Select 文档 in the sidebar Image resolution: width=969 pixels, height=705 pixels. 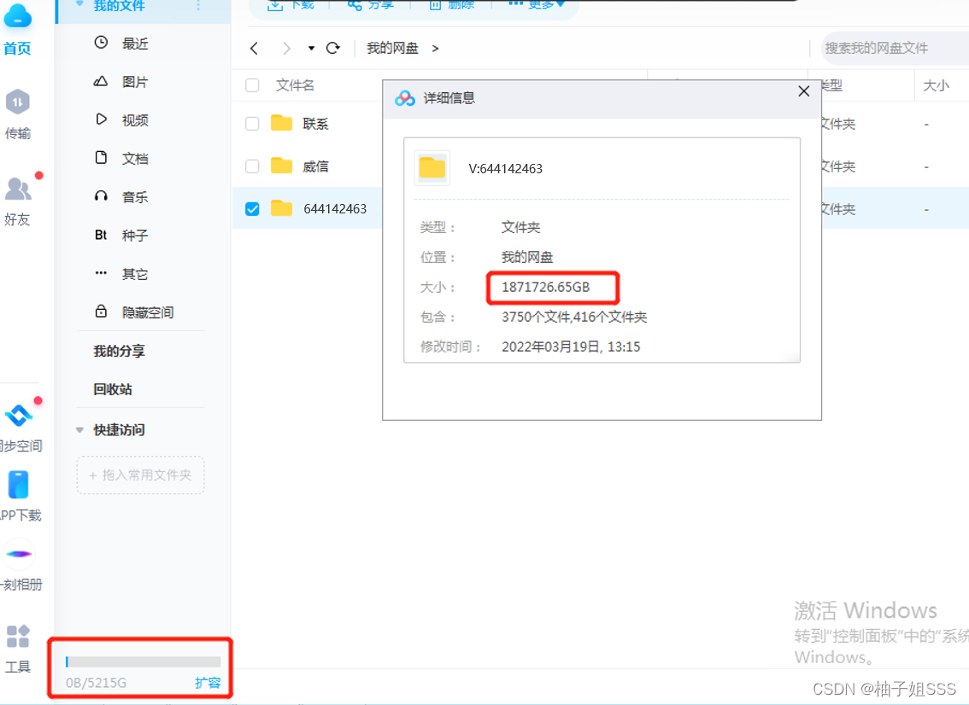(x=135, y=158)
